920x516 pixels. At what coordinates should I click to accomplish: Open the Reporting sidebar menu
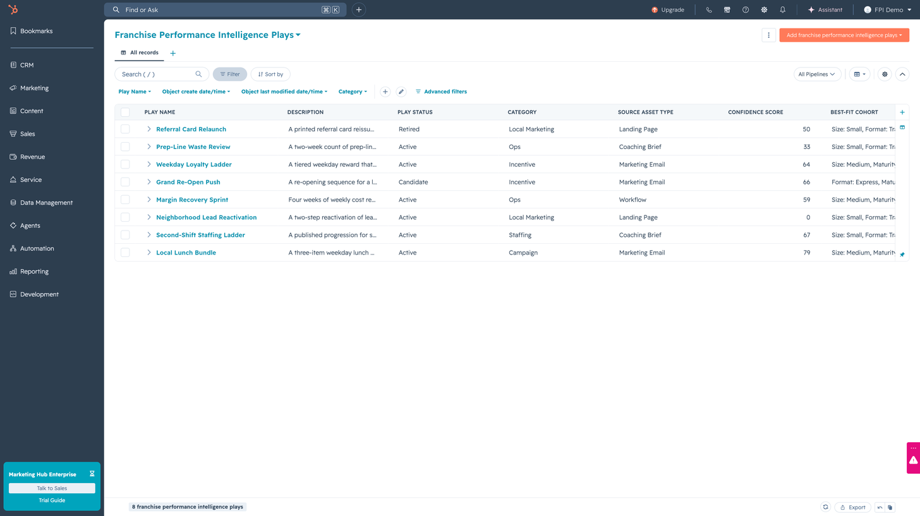pos(52,272)
